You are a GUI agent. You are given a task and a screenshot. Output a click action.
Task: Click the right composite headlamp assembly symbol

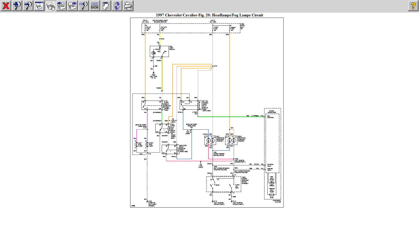tap(231, 140)
